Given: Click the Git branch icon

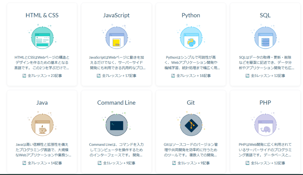Looking at the screenshot, I should point(191,125).
